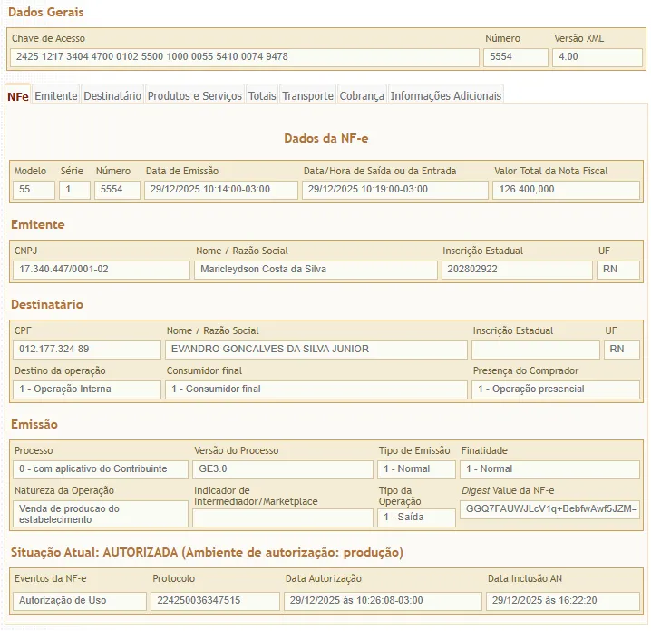Click the Autorização de Uso event field
Viewport: 651px width, 631px height.
coord(80,601)
